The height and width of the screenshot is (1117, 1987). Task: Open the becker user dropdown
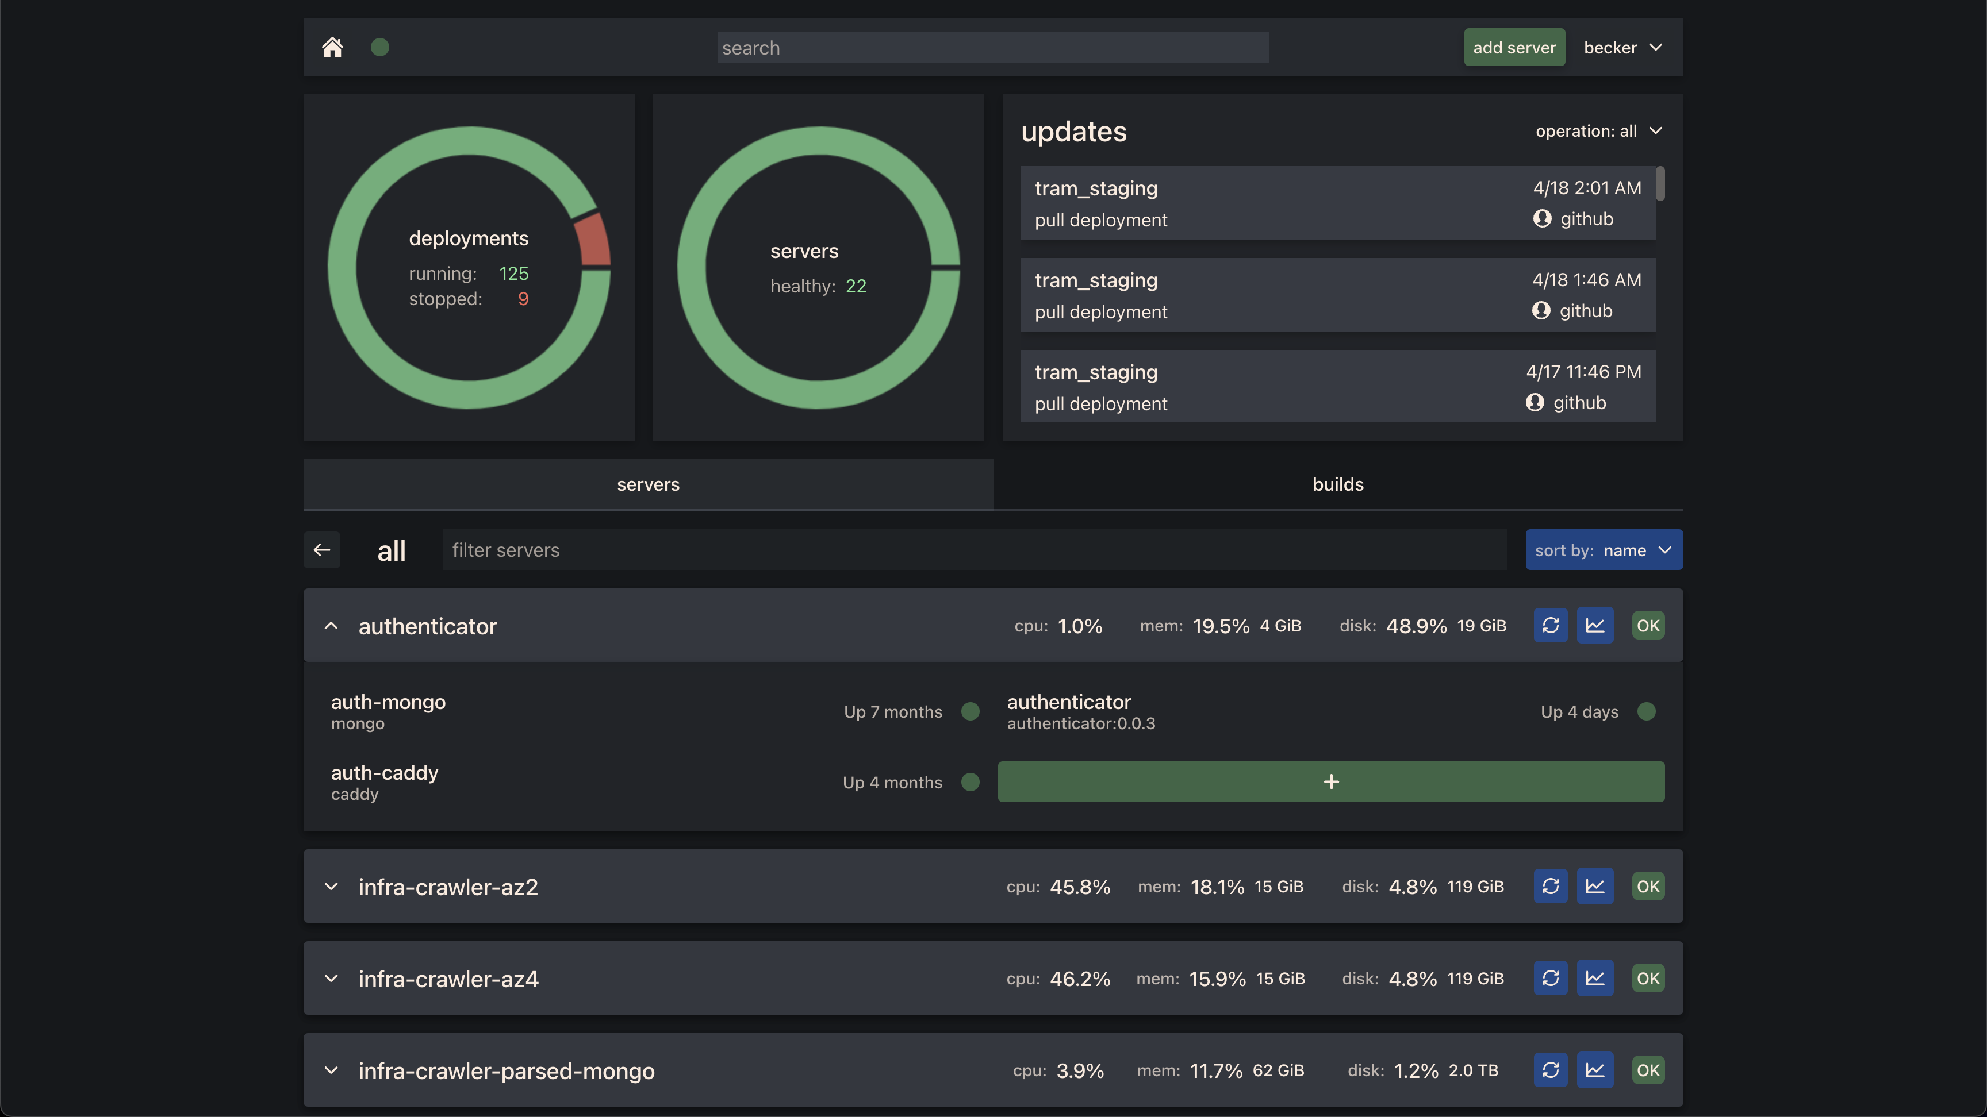point(1622,48)
